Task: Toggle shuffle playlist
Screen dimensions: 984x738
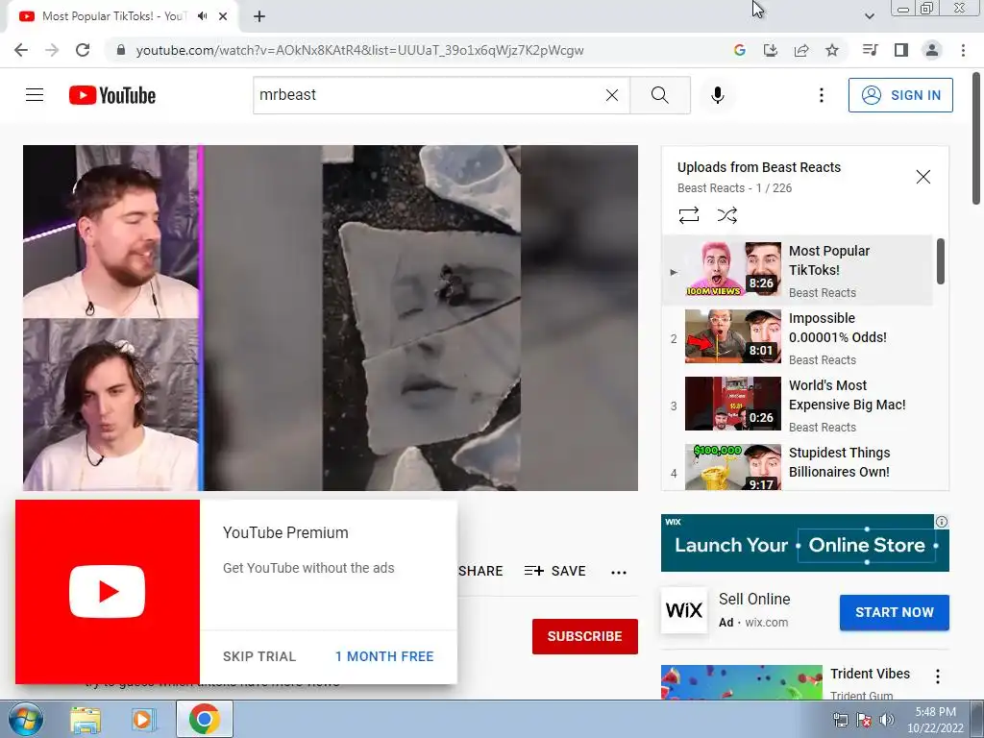Action: (x=726, y=215)
